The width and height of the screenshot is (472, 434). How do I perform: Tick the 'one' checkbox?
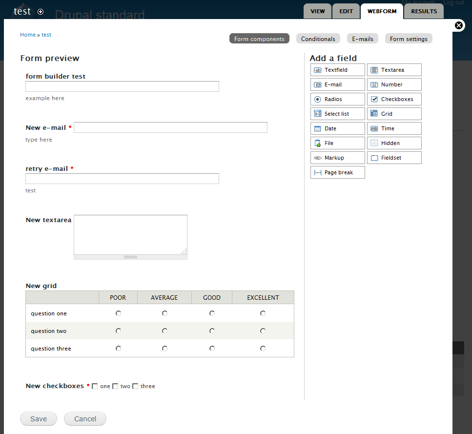tap(95, 386)
